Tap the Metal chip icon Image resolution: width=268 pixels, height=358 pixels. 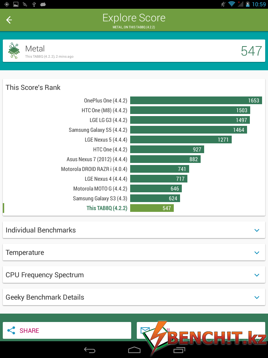tap(14, 50)
